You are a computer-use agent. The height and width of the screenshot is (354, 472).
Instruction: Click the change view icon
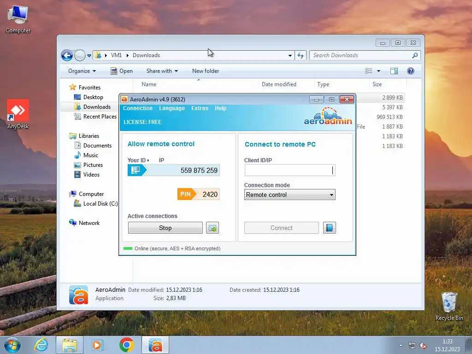[368, 71]
